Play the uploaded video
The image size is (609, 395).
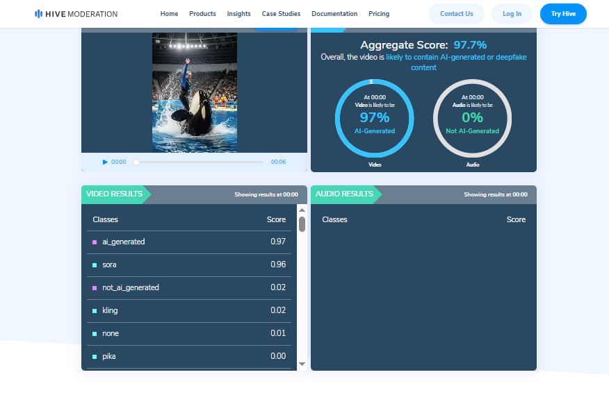pyautogui.click(x=106, y=162)
